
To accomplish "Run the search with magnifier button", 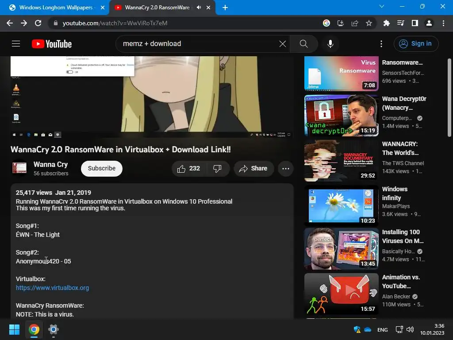I will click(303, 44).
